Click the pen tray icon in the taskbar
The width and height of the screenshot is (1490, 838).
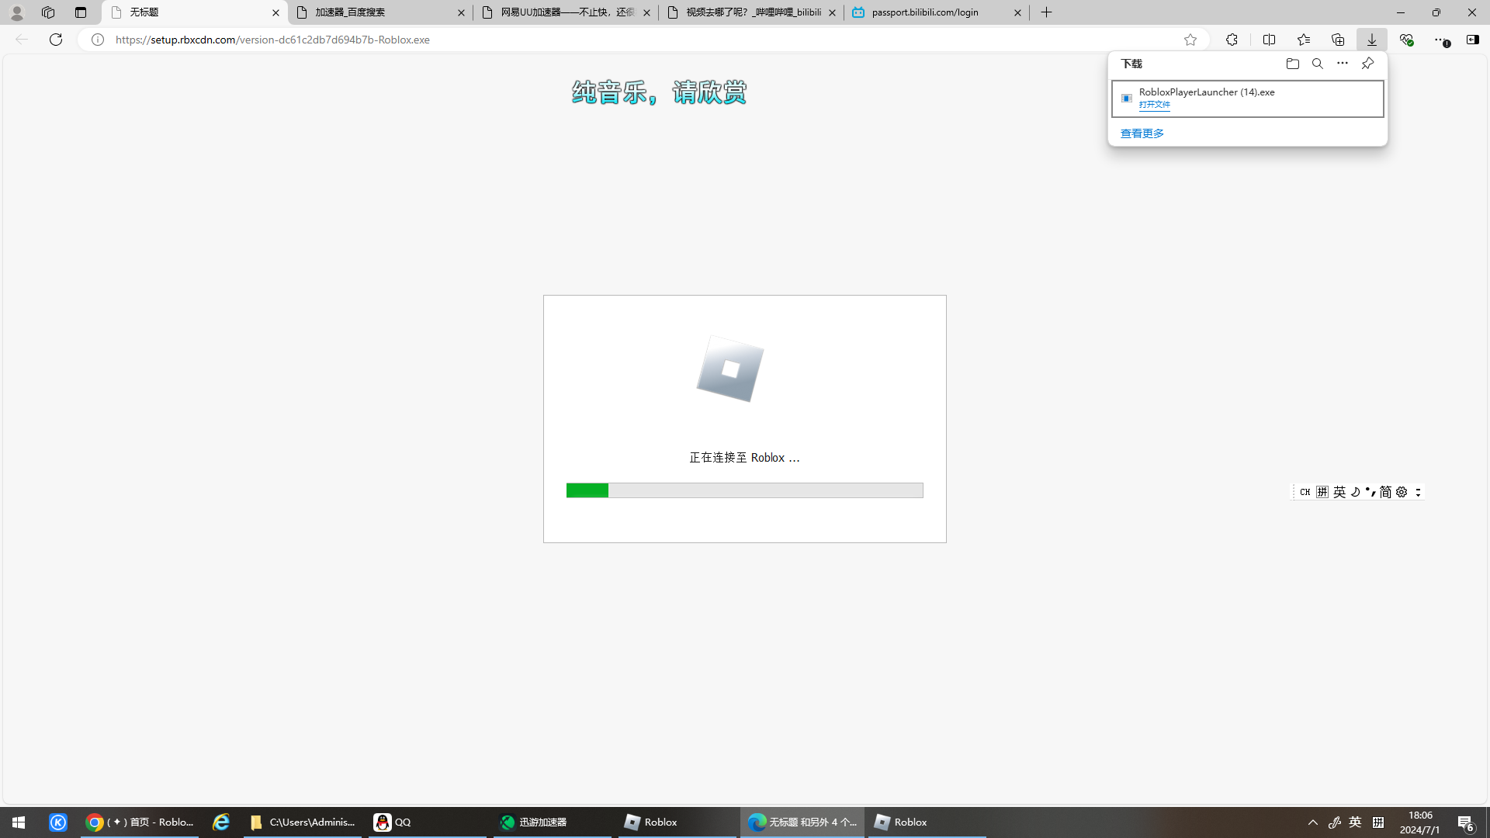click(x=1335, y=822)
